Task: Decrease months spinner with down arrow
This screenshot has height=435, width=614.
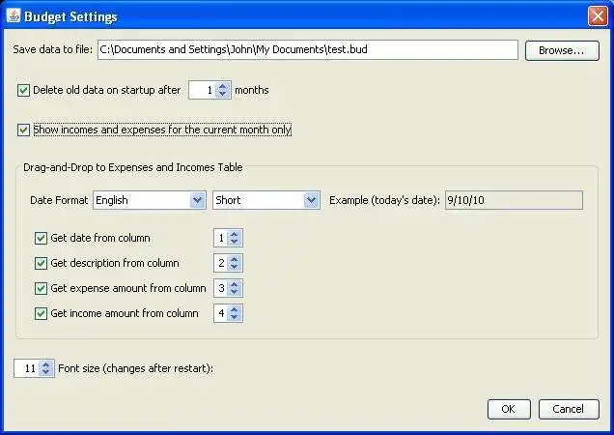Action: 223,95
